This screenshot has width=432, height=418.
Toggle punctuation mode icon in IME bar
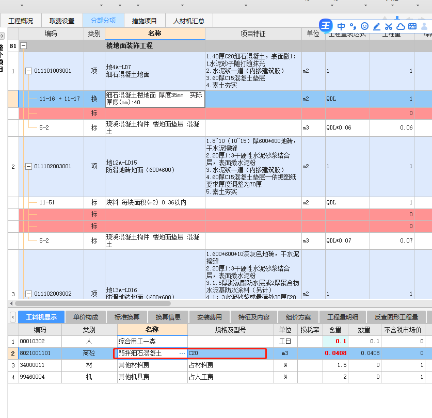pyautogui.click(x=353, y=26)
